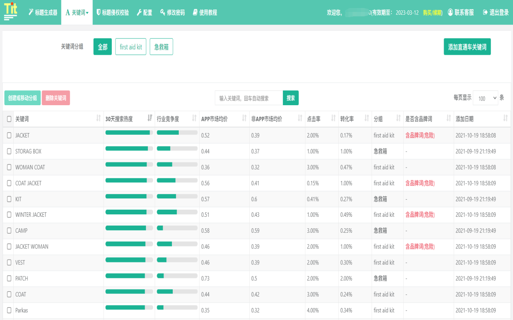Sort by 关键词 column sort icon
Image resolution: width=513 pixels, height=320 pixels.
99,118
